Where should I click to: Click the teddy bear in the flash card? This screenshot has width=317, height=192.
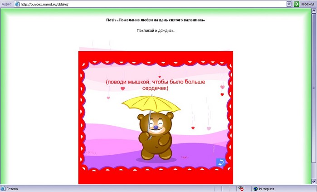click(x=156, y=136)
